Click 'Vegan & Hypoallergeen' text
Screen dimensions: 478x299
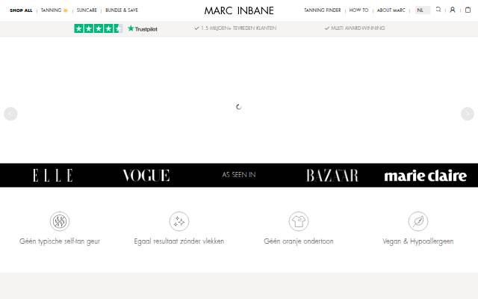[x=418, y=241]
